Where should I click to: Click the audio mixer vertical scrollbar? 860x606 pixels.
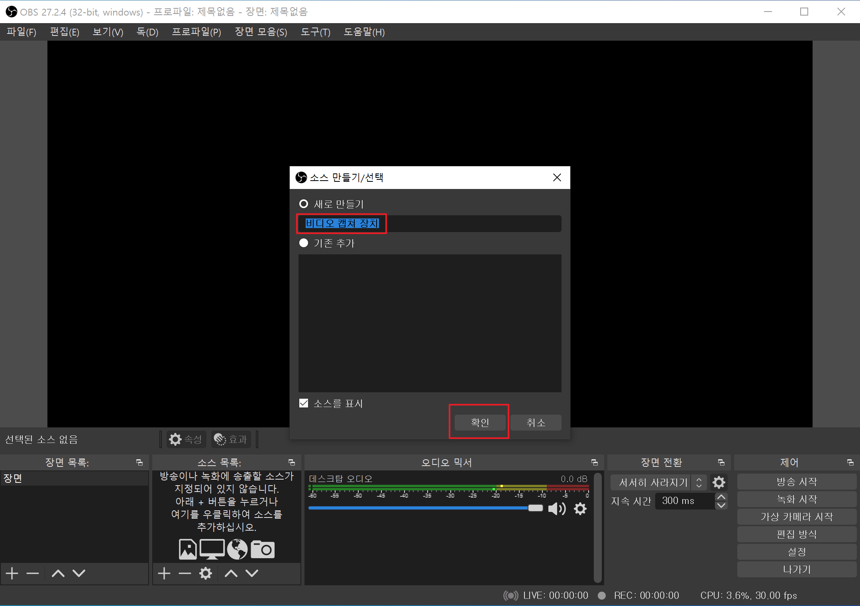tap(597, 527)
